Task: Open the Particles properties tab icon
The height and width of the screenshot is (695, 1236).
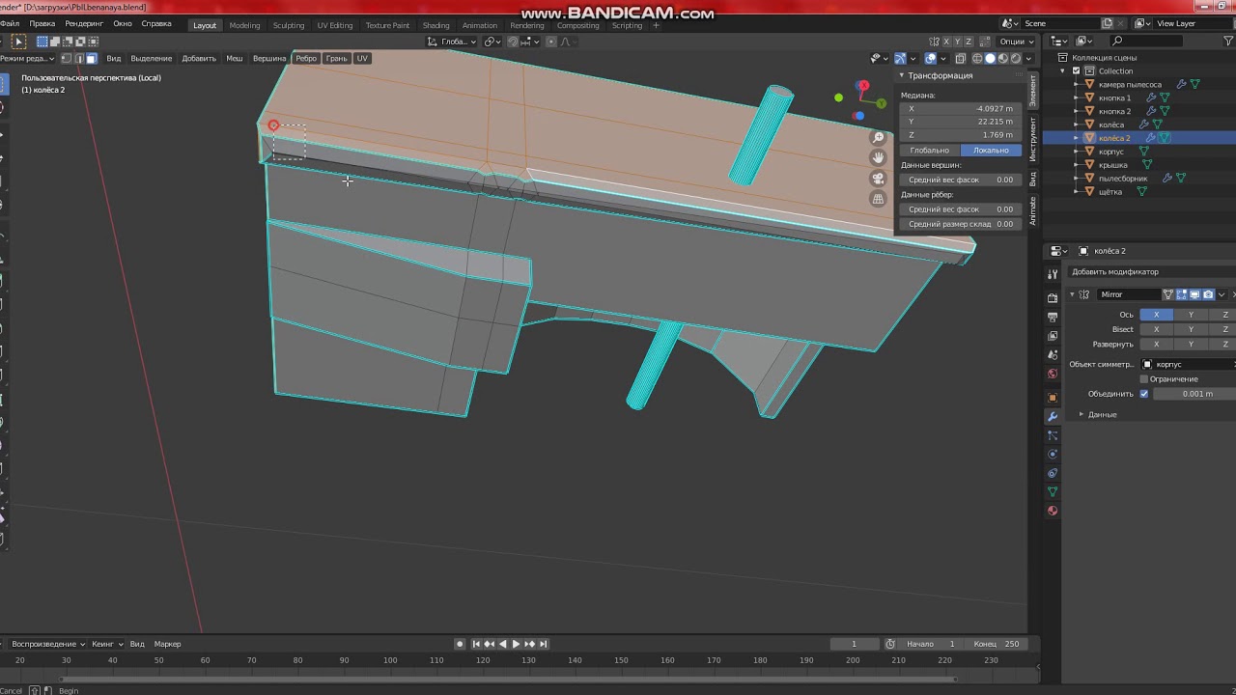Action: (x=1053, y=435)
